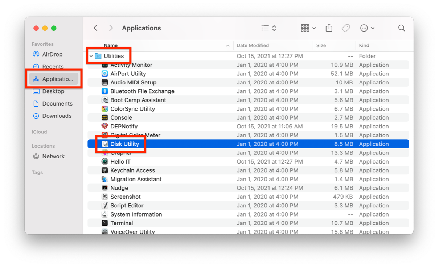Click the Activity Monitor app icon
The width and height of the screenshot is (439, 268).
(x=105, y=65)
